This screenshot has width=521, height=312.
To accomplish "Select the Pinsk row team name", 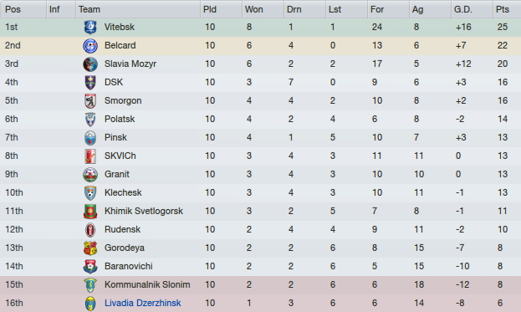I will pyautogui.click(x=115, y=137).
